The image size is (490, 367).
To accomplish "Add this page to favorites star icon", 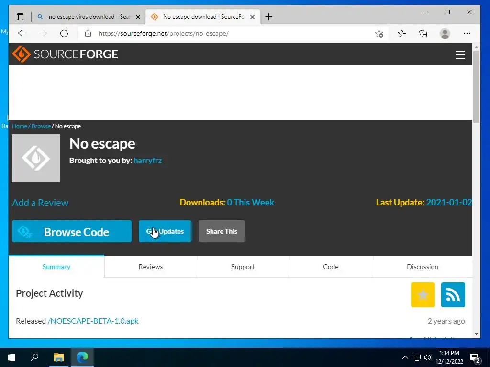I will 379,33.
